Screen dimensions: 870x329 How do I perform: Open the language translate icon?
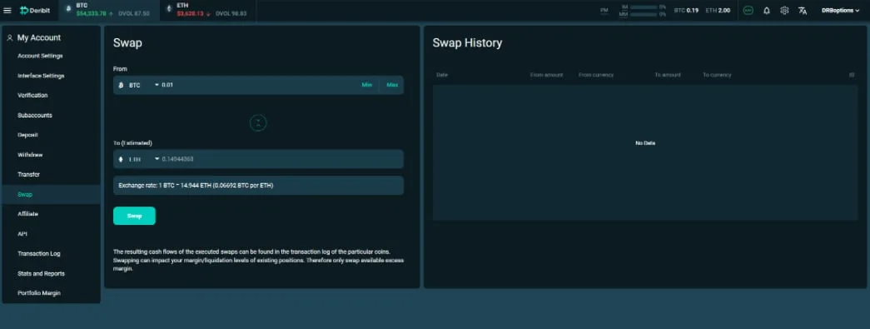pyautogui.click(x=803, y=10)
